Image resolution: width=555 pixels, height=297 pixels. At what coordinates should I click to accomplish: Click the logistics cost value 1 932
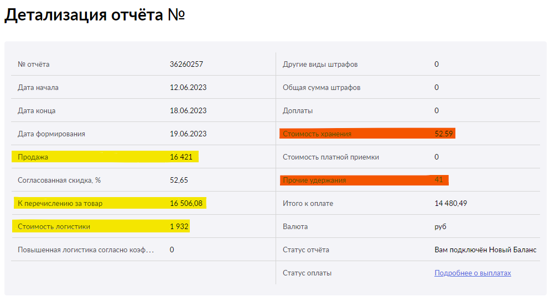point(179,227)
